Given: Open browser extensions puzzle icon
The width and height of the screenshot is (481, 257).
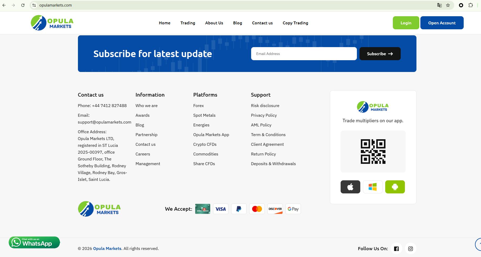Looking at the screenshot, I should 471,5.
